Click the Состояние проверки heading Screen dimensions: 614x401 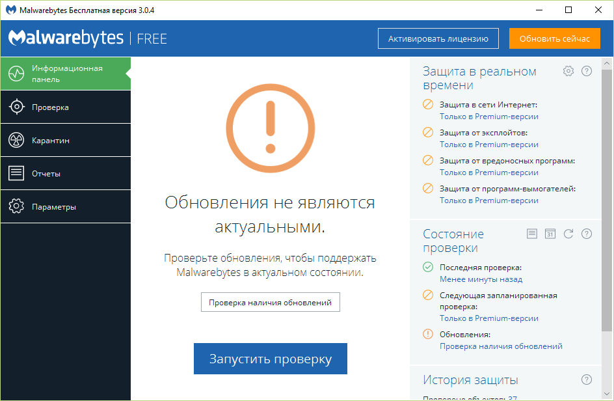click(x=453, y=241)
